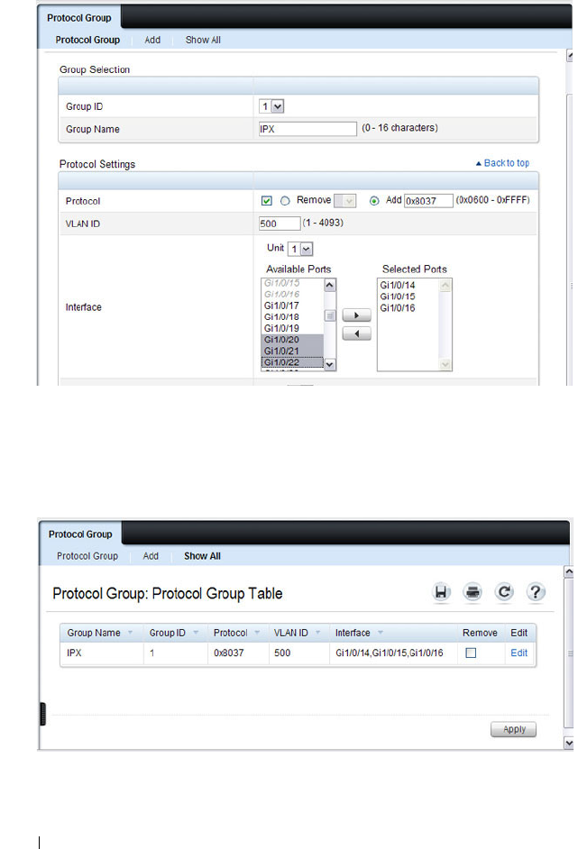Screen dimensions: 578x849
Task: Open the Protocol Group sub-tab in lower panel
Action: (x=87, y=556)
